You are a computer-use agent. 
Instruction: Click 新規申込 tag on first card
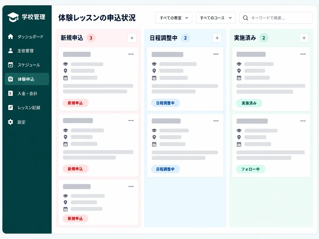click(x=75, y=103)
